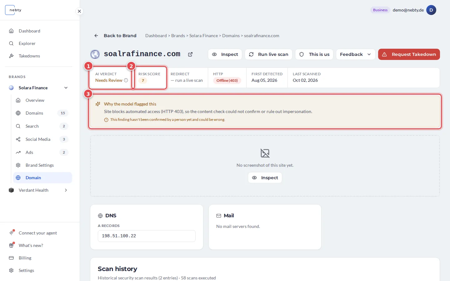This screenshot has width=450, height=281.
Task: Collapse the Solara Finance brand tree
Action: [66, 88]
